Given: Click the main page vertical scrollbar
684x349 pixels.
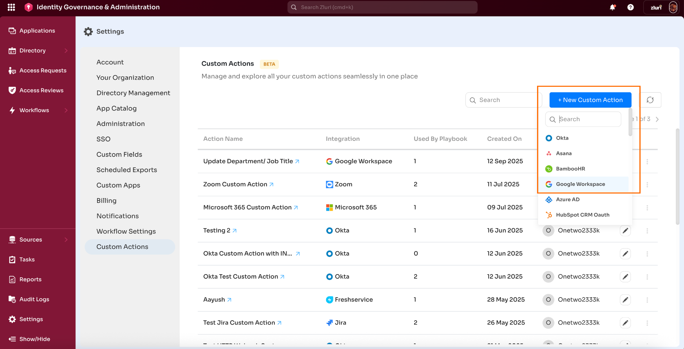Looking at the screenshot, I should (677, 177).
